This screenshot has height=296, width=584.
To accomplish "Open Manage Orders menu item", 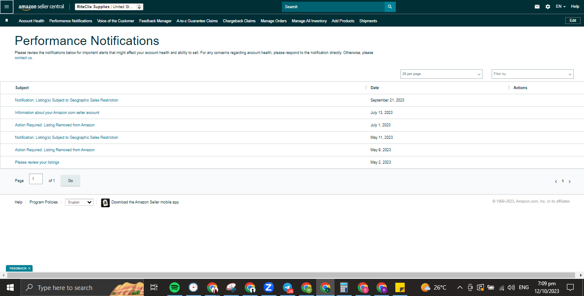I will click(273, 21).
